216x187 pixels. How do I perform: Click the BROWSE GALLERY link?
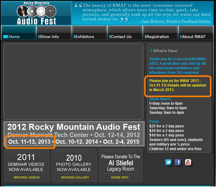pos(75,177)
